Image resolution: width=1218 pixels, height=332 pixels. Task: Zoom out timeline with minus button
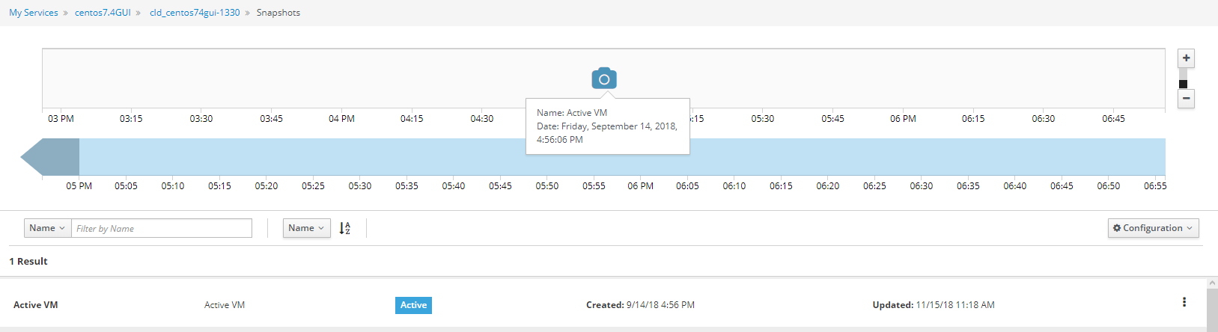click(1186, 99)
